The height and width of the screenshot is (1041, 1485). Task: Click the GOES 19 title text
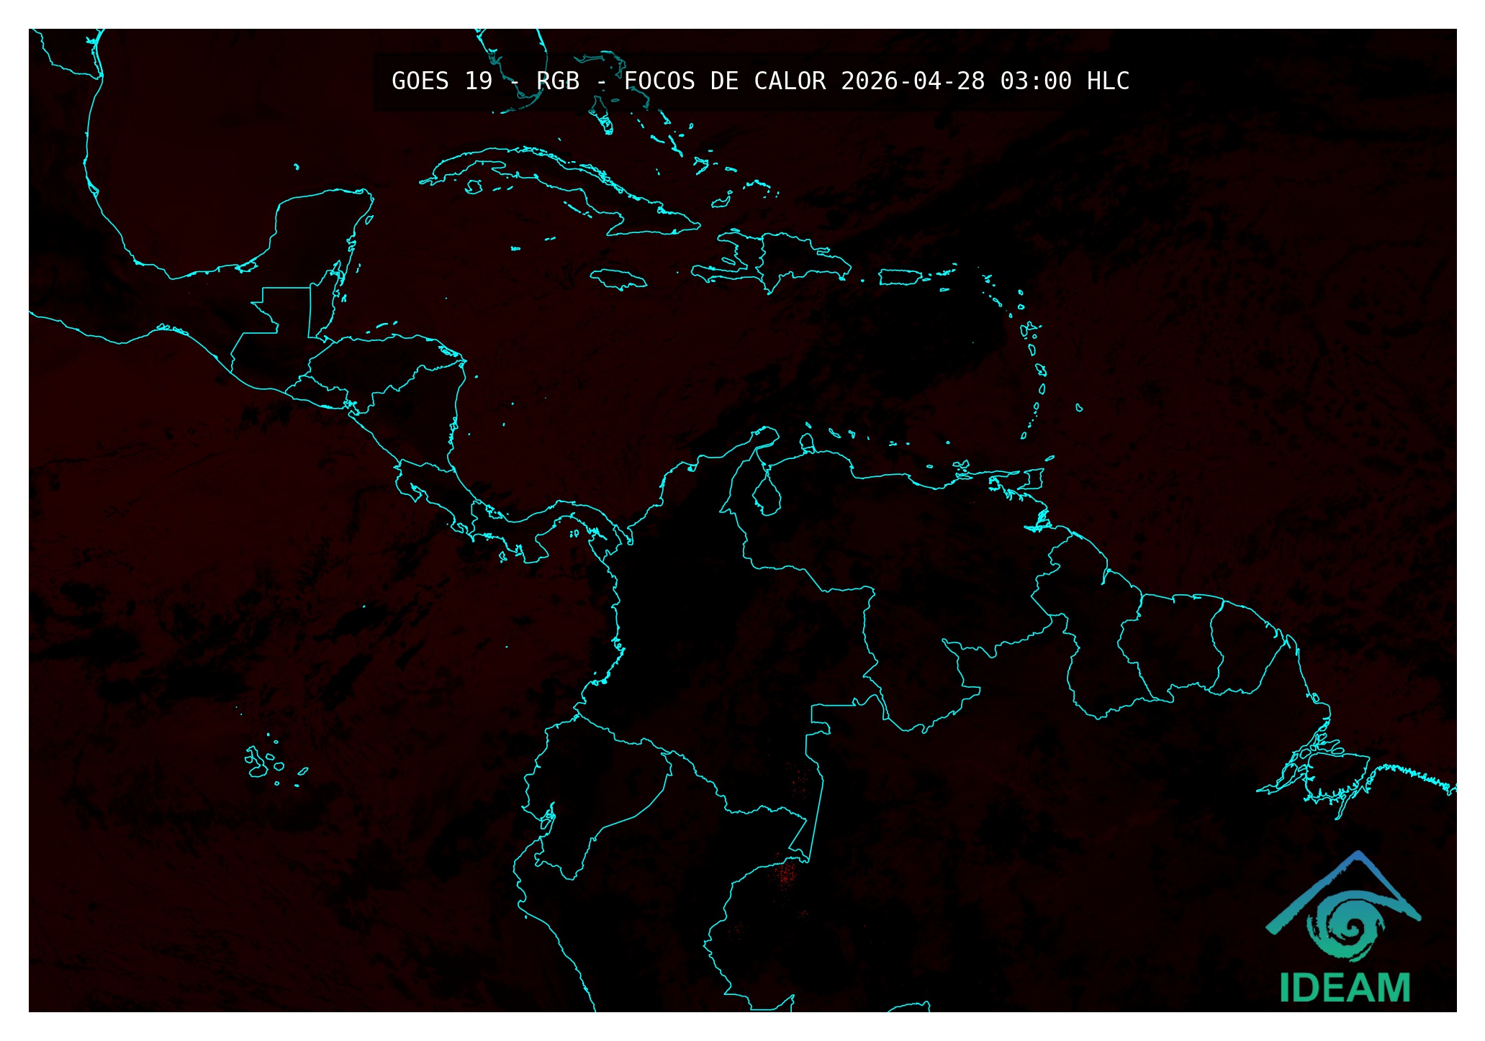point(441,81)
